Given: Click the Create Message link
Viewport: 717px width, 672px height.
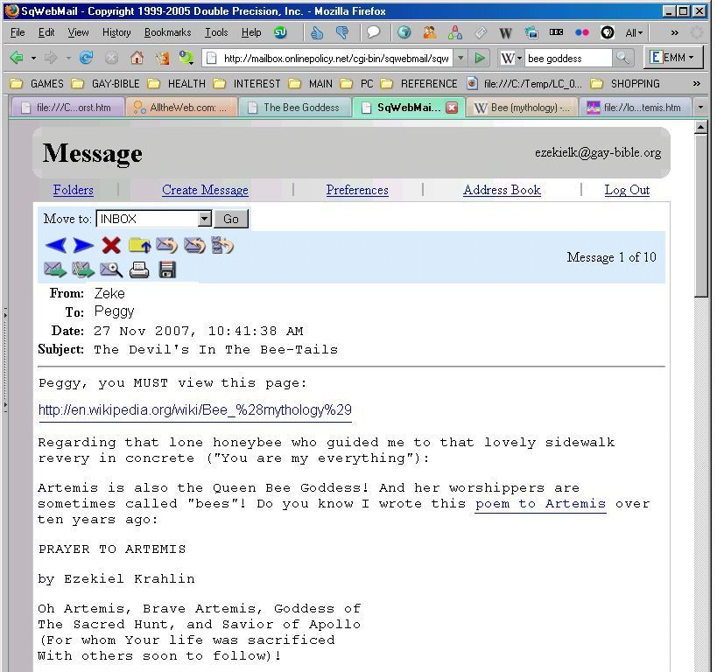Looking at the screenshot, I should [205, 190].
